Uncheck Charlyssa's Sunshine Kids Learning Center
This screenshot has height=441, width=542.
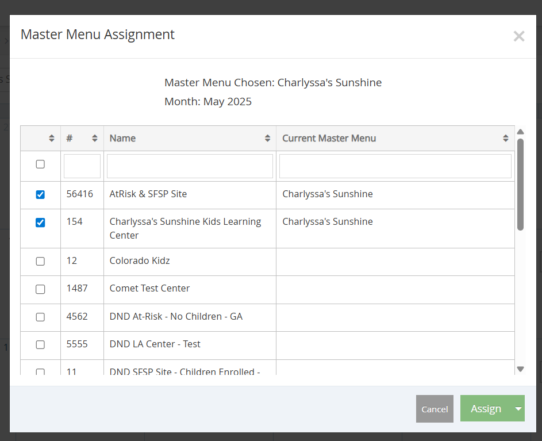tap(40, 221)
